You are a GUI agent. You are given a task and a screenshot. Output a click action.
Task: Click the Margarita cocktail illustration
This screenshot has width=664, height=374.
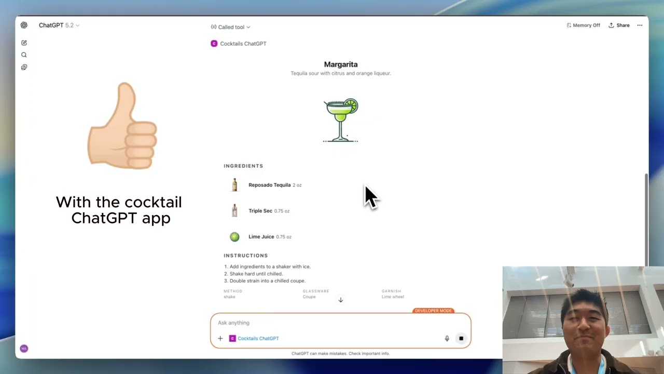(x=341, y=120)
